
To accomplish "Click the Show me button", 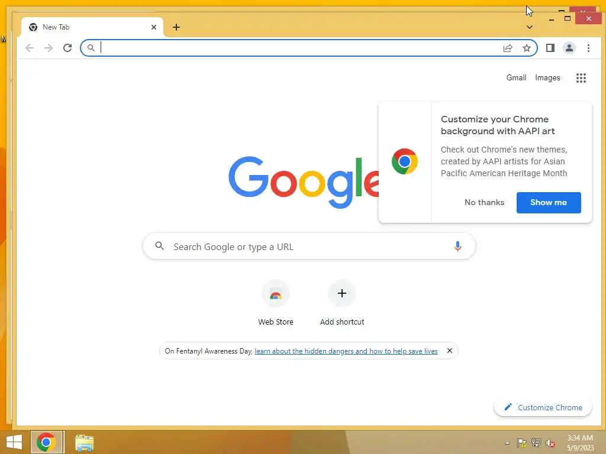I will pos(549,202).
